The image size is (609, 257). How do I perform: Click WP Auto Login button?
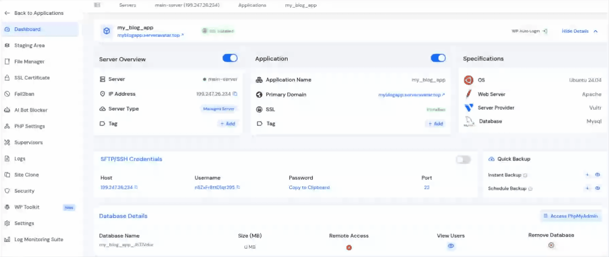tap(529, 31)
